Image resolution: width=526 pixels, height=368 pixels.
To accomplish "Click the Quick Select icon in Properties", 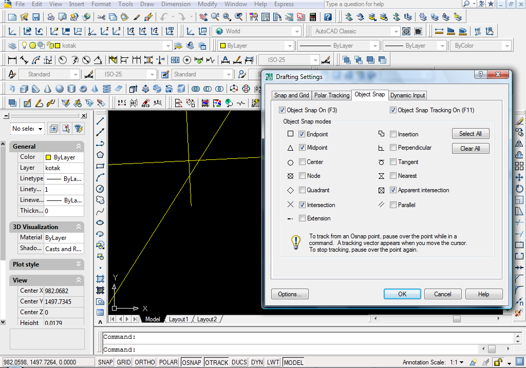I will point(79,129).
